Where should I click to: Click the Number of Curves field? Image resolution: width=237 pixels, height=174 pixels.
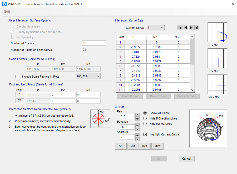point(94,43)
